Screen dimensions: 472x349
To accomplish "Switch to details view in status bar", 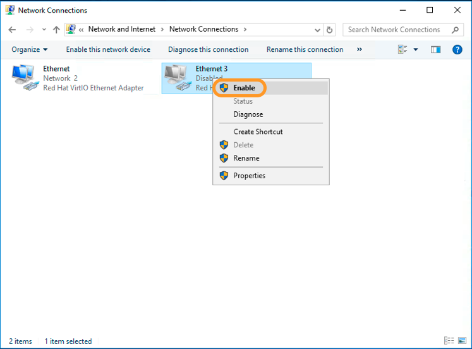I will pos(449,341).
